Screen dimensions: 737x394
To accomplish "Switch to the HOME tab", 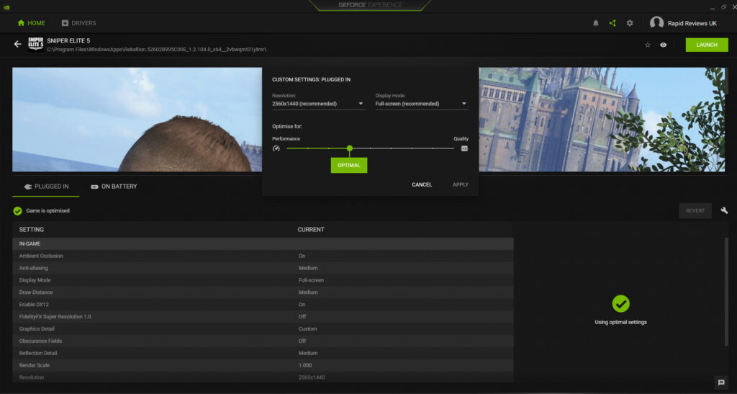I will pos(31,23).
